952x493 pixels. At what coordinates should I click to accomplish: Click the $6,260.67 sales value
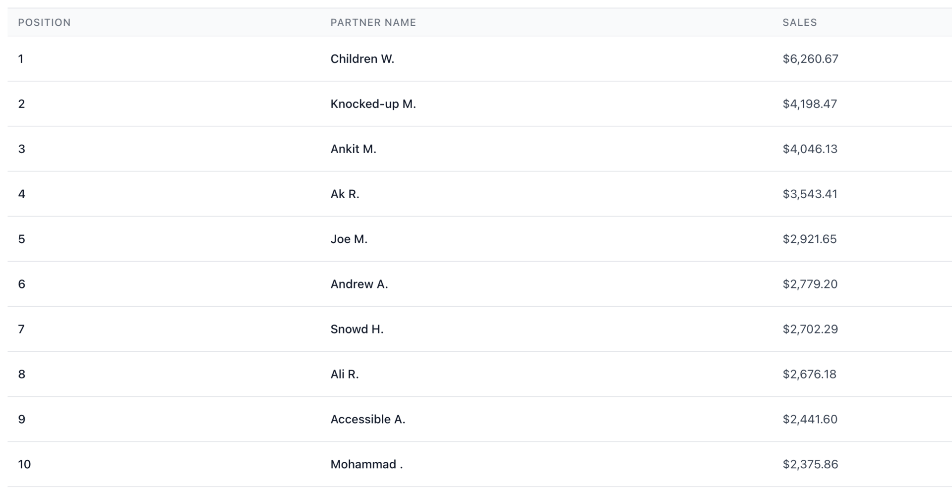(x=810, y=59)
